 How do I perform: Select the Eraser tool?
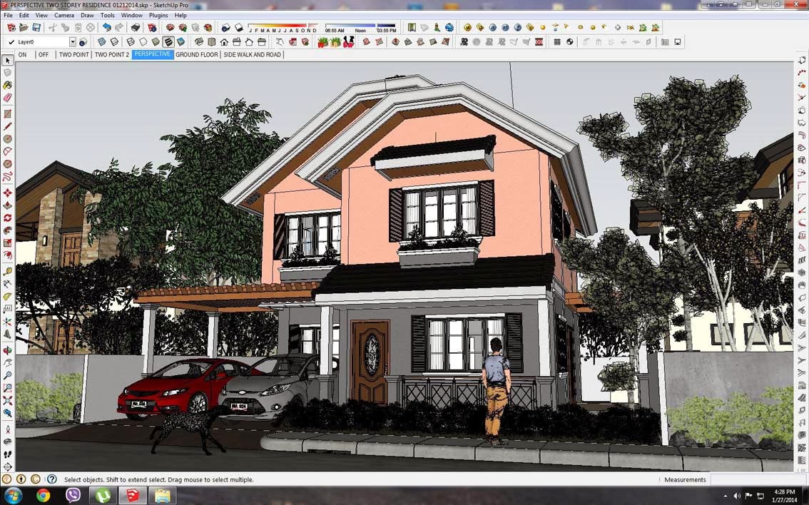tap(8, 97)
